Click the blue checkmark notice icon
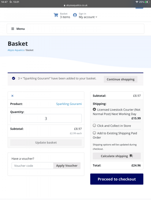Image resolution: width=151 pixels, height=201 pixels. (x=14, y=78)
